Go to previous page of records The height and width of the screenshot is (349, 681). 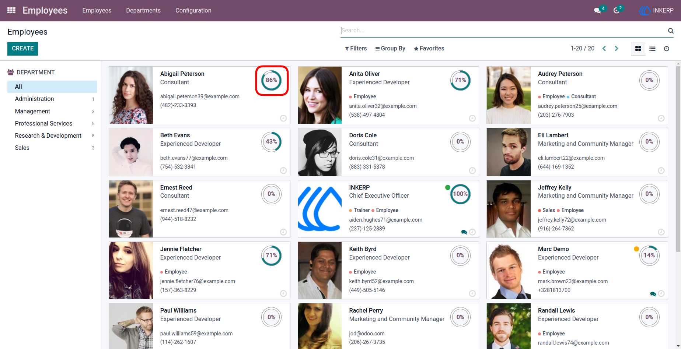click(604, 49)
